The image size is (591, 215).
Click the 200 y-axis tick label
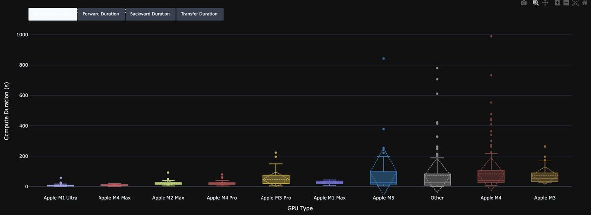click(x=23, y=156)
